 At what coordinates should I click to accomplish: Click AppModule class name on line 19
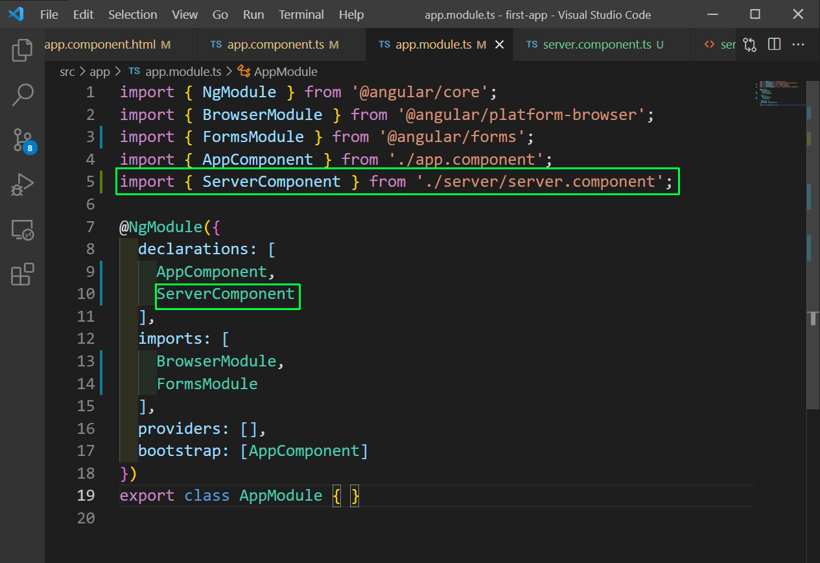click(281, 496)
